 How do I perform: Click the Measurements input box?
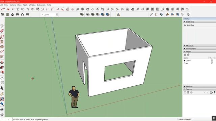pos(201,119)
